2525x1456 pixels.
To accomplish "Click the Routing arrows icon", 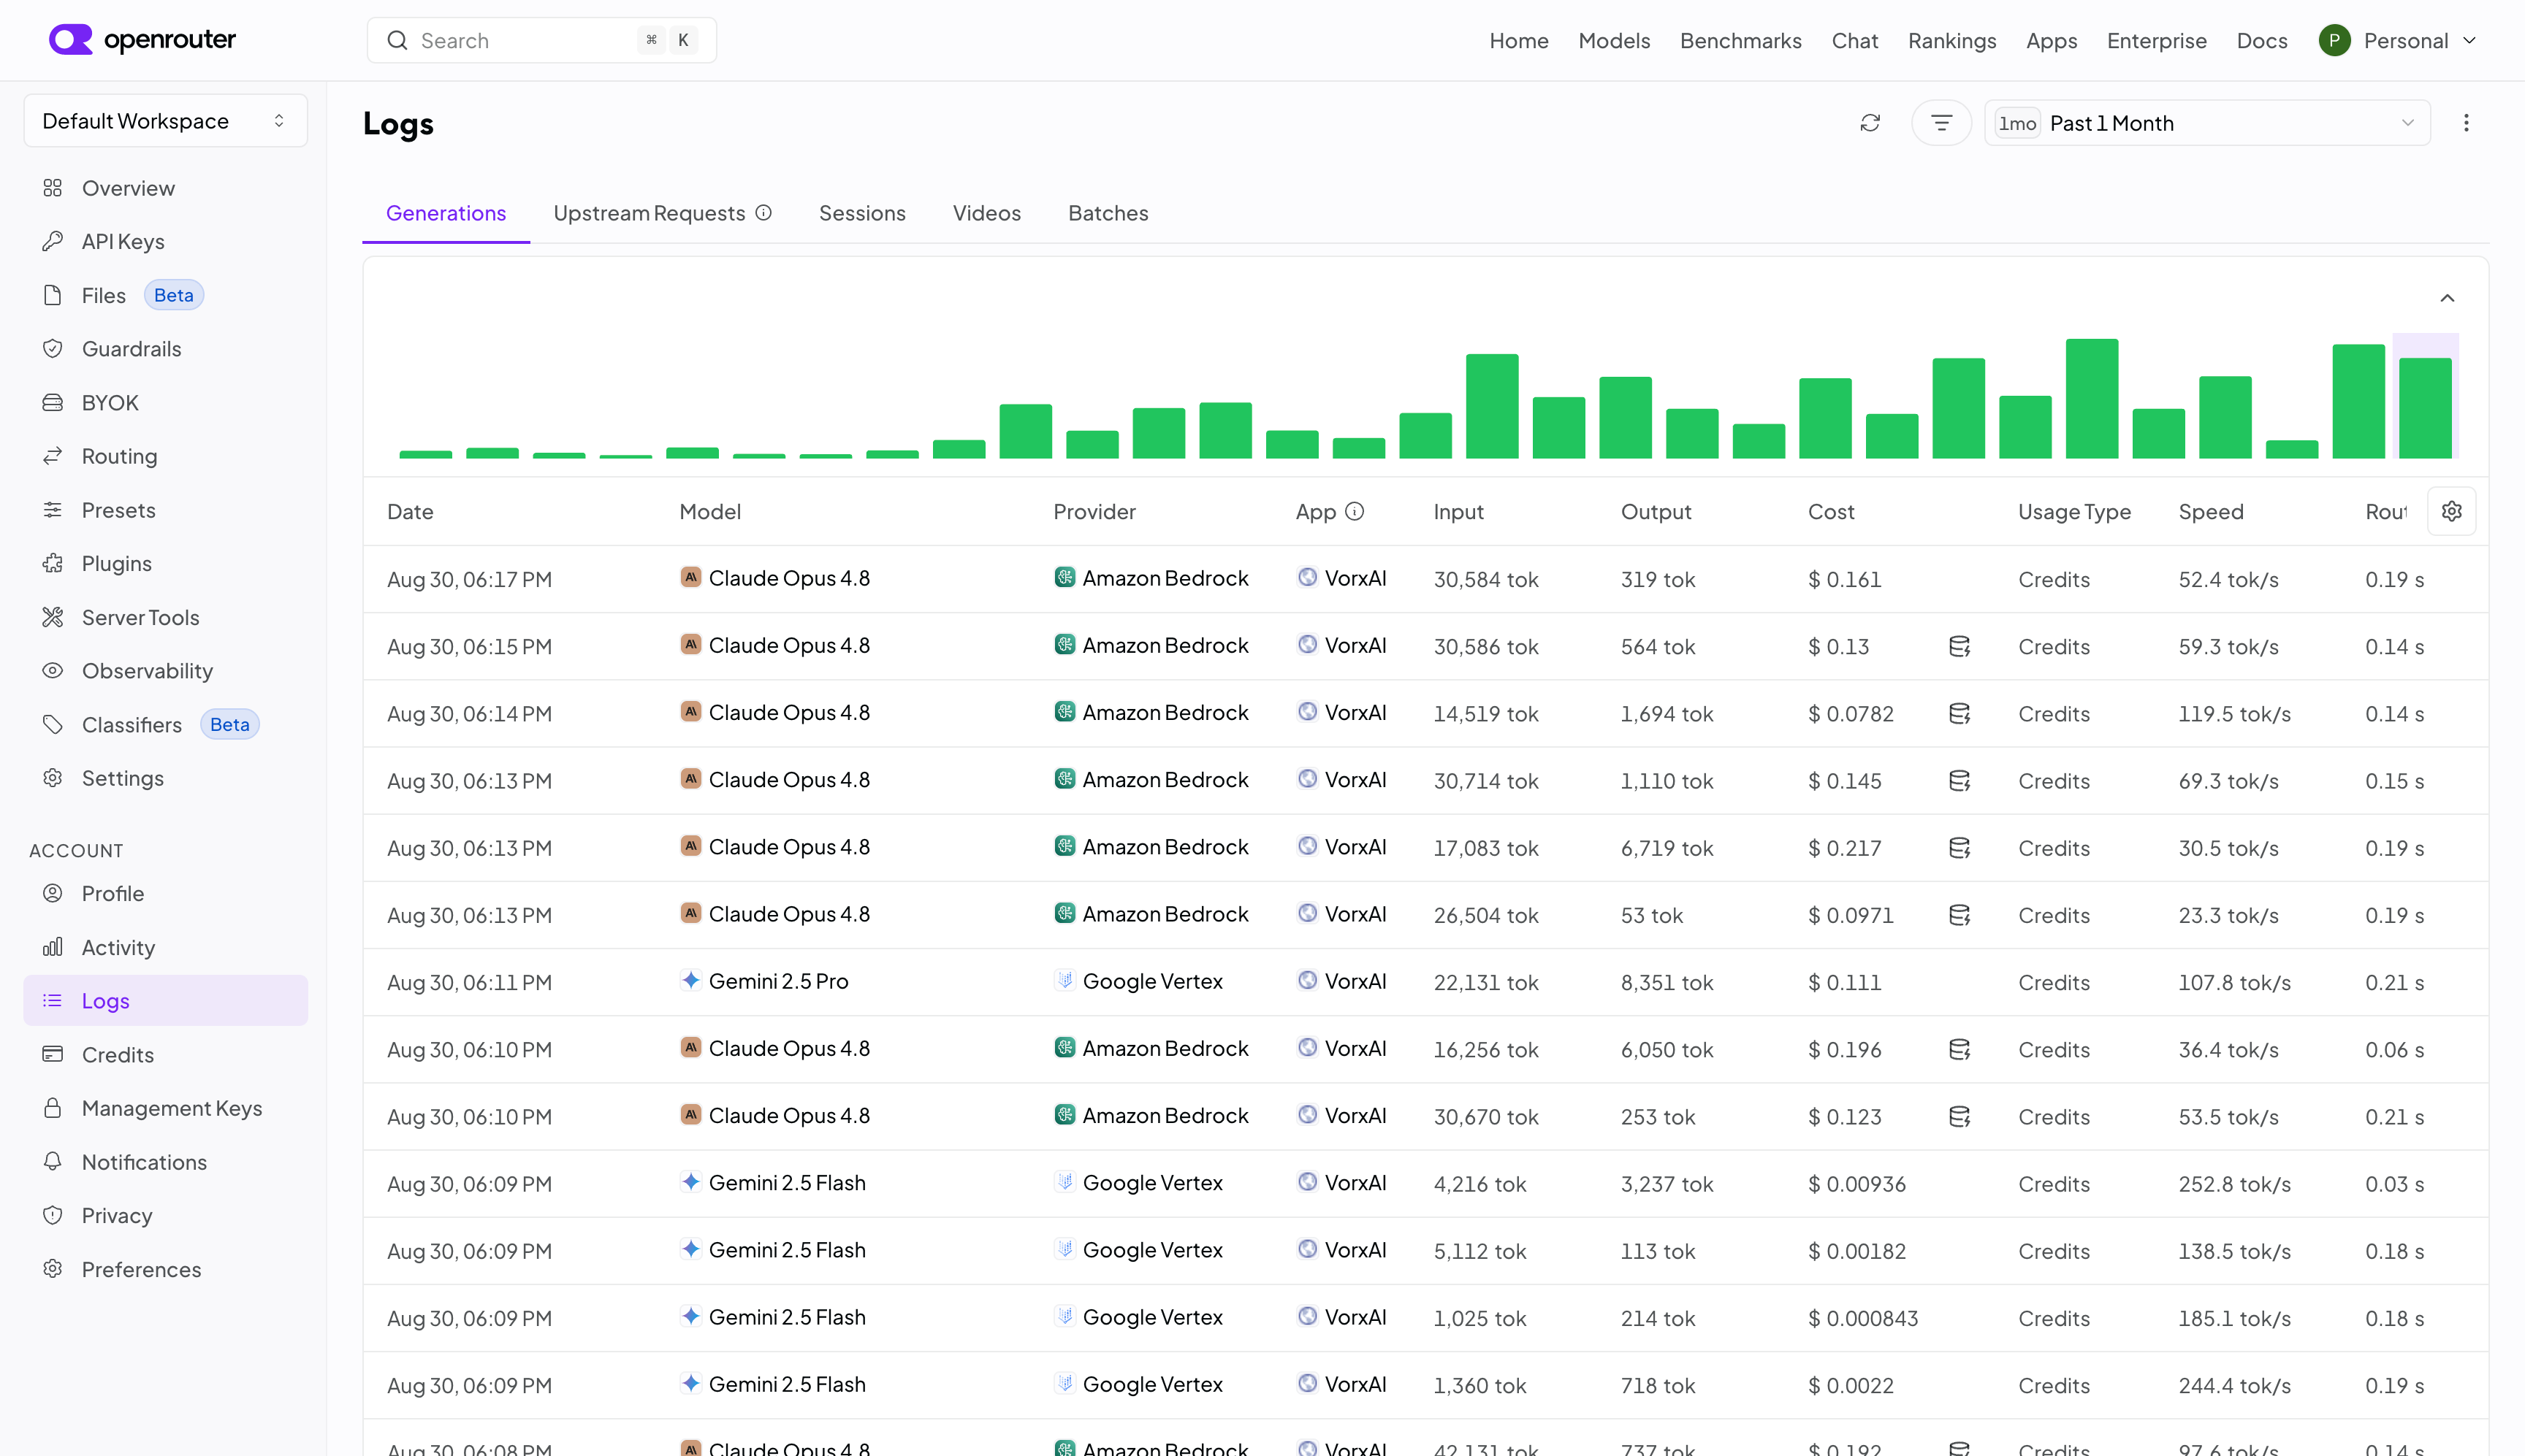I will click(x=53, y=456).
